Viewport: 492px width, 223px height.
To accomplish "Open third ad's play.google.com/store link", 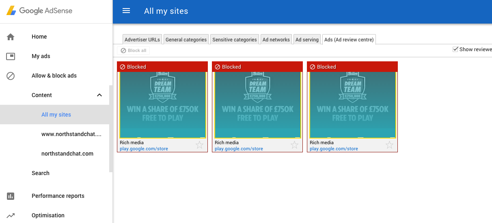I will tap(334, 149).
